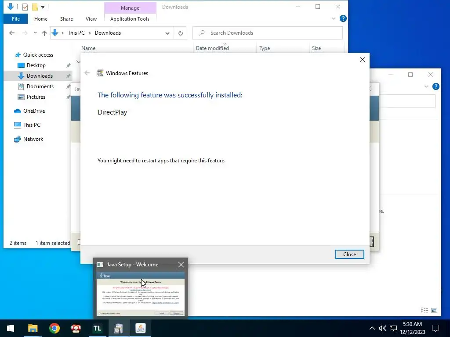Go up one folder level with the up arrow
This screenshot has height=337, width=450.
[x=44, y=33]
